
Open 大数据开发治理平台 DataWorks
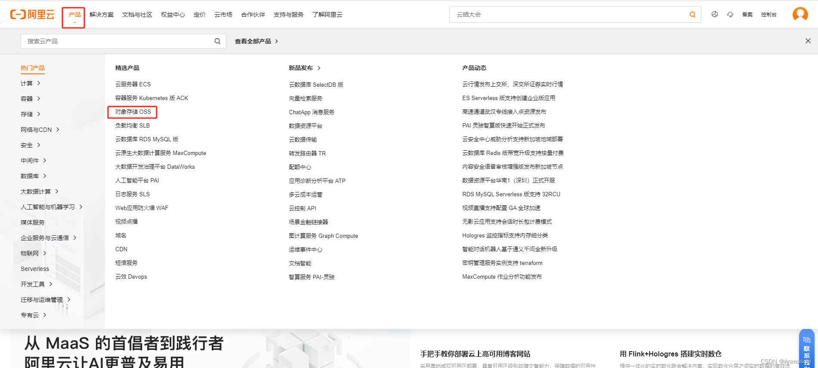[x=155, y=167]
